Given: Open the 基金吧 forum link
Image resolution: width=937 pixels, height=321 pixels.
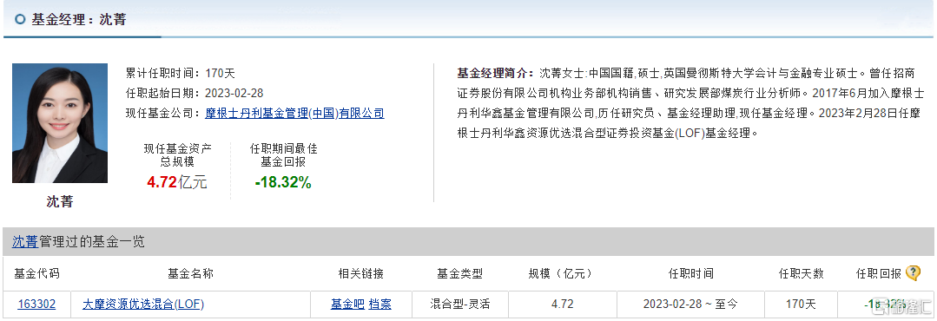Looking at the screenshot, I should point(347,305).
